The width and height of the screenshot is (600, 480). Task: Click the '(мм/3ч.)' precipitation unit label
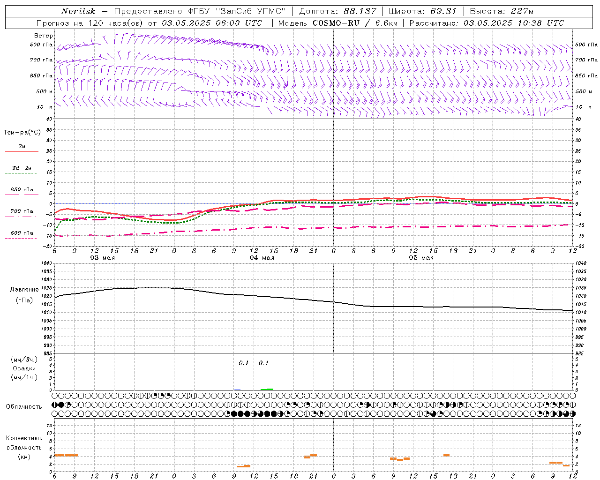(24, 360)
